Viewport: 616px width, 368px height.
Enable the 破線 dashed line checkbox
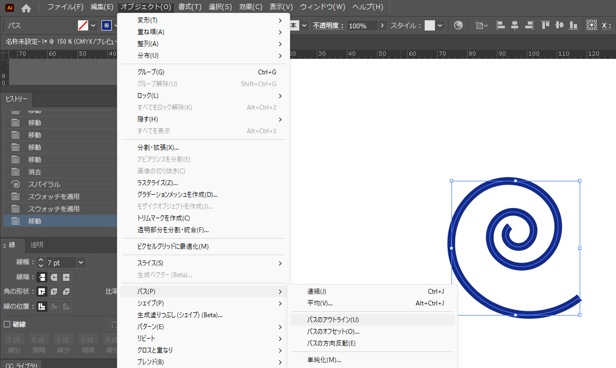(7, 324)
